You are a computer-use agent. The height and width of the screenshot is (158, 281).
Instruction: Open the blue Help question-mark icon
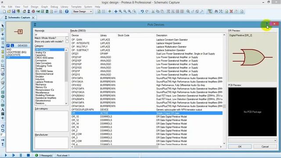pos(67,11)
